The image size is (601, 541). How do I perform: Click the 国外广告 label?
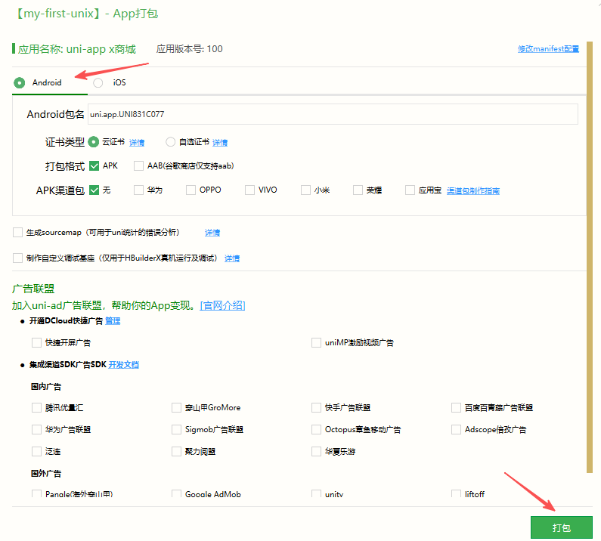point(46,474)
